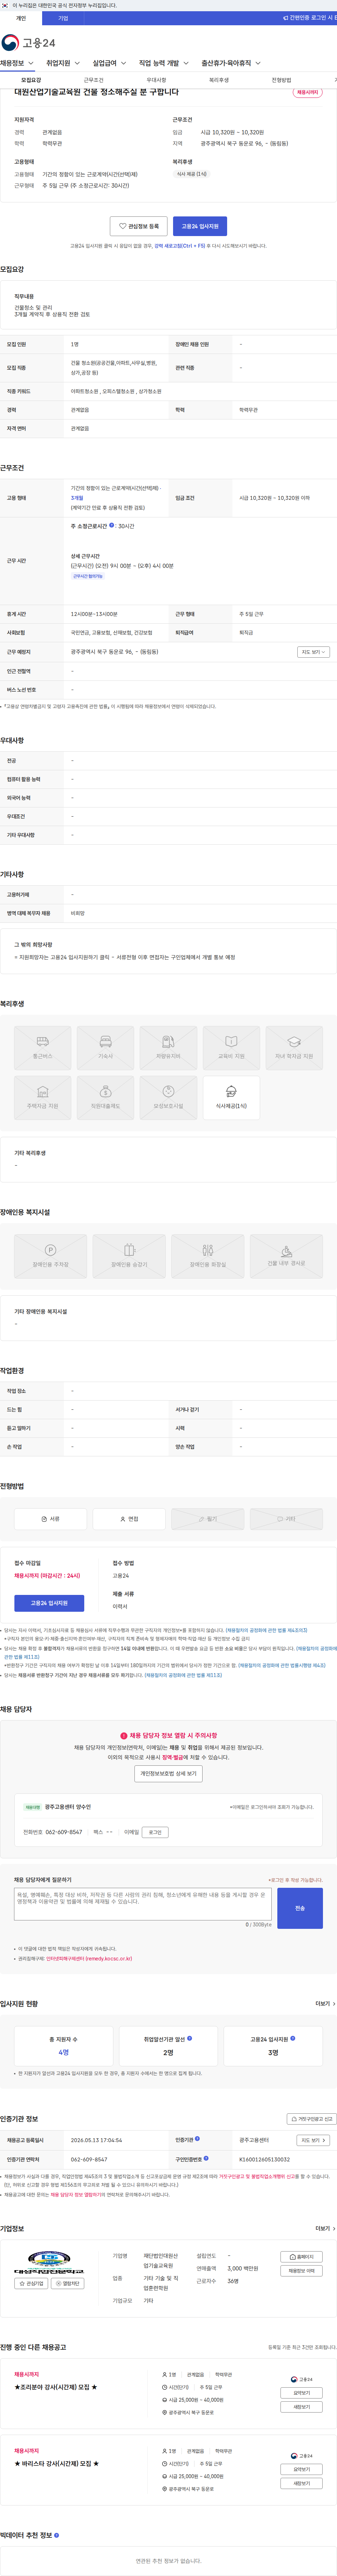337x2576 pixels.
Task: Open 지도 보기 for the work location
Action: point(313,652)
